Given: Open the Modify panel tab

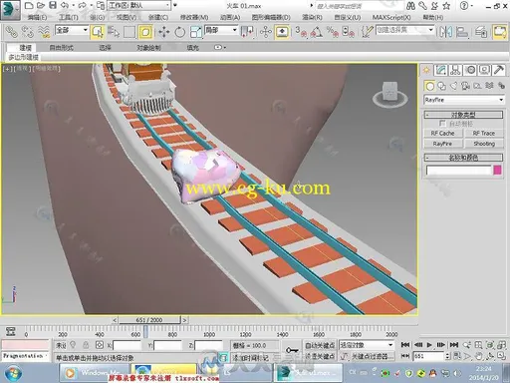Looking at the screenshot, I should tap(441, 70).
